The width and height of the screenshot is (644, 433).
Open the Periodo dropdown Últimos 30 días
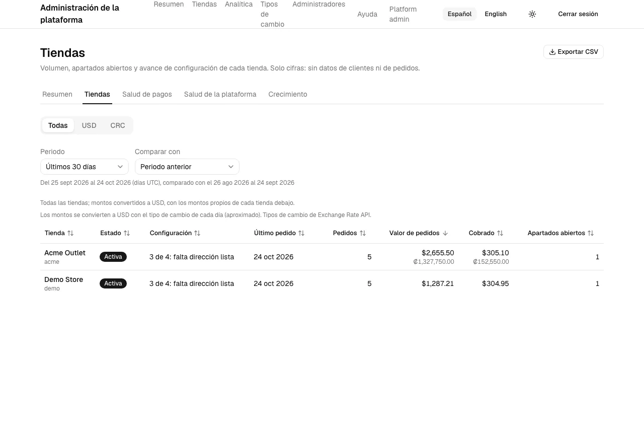[x=85, y=167]
